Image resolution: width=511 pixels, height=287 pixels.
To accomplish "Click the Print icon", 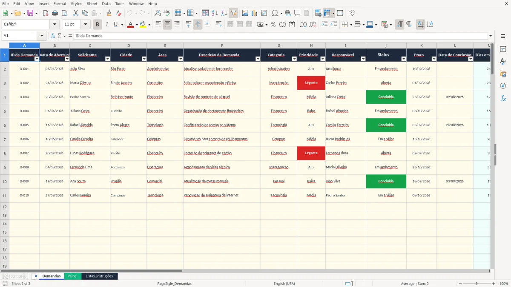I will pyautogui.click(x=55, y=13).
